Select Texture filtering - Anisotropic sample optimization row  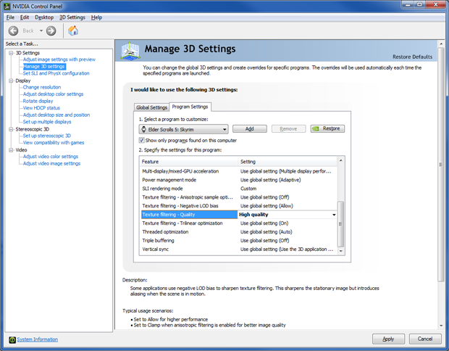tap(238, 197)
